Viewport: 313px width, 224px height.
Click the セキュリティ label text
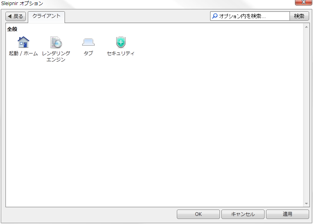121,53
